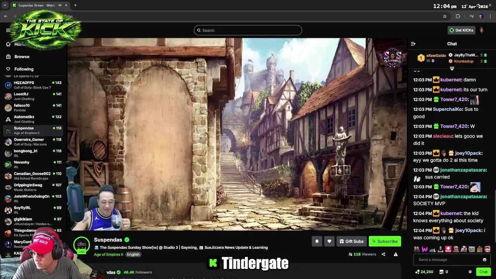This screenshot has width=496, height=279.
Task: Open browser media control icon
Action: point(471,16)
